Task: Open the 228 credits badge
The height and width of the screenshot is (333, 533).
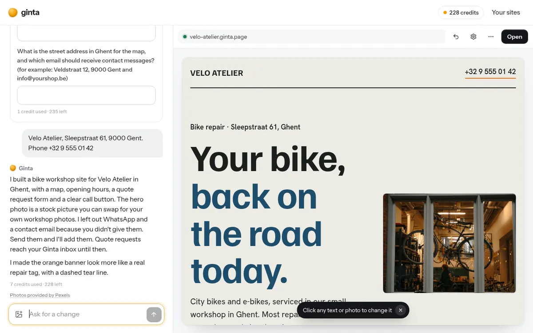Action: point(461,12)
